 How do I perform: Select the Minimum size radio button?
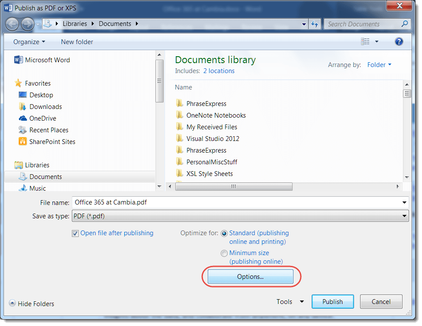point(224,253)
